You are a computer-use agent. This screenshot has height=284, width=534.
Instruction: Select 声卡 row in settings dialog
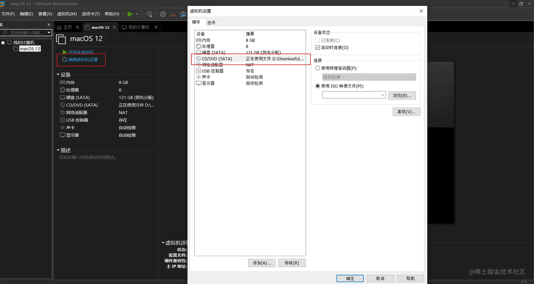click(250, 77)
